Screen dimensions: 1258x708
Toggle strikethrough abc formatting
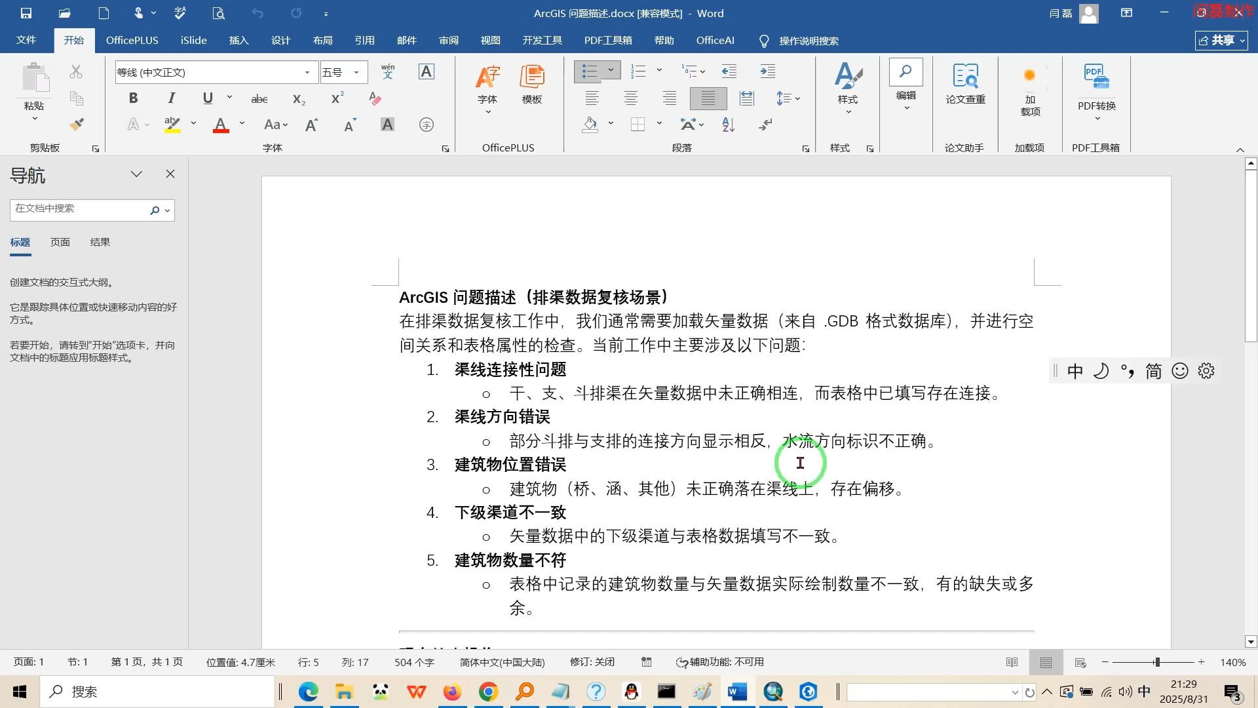coord(259,99)
